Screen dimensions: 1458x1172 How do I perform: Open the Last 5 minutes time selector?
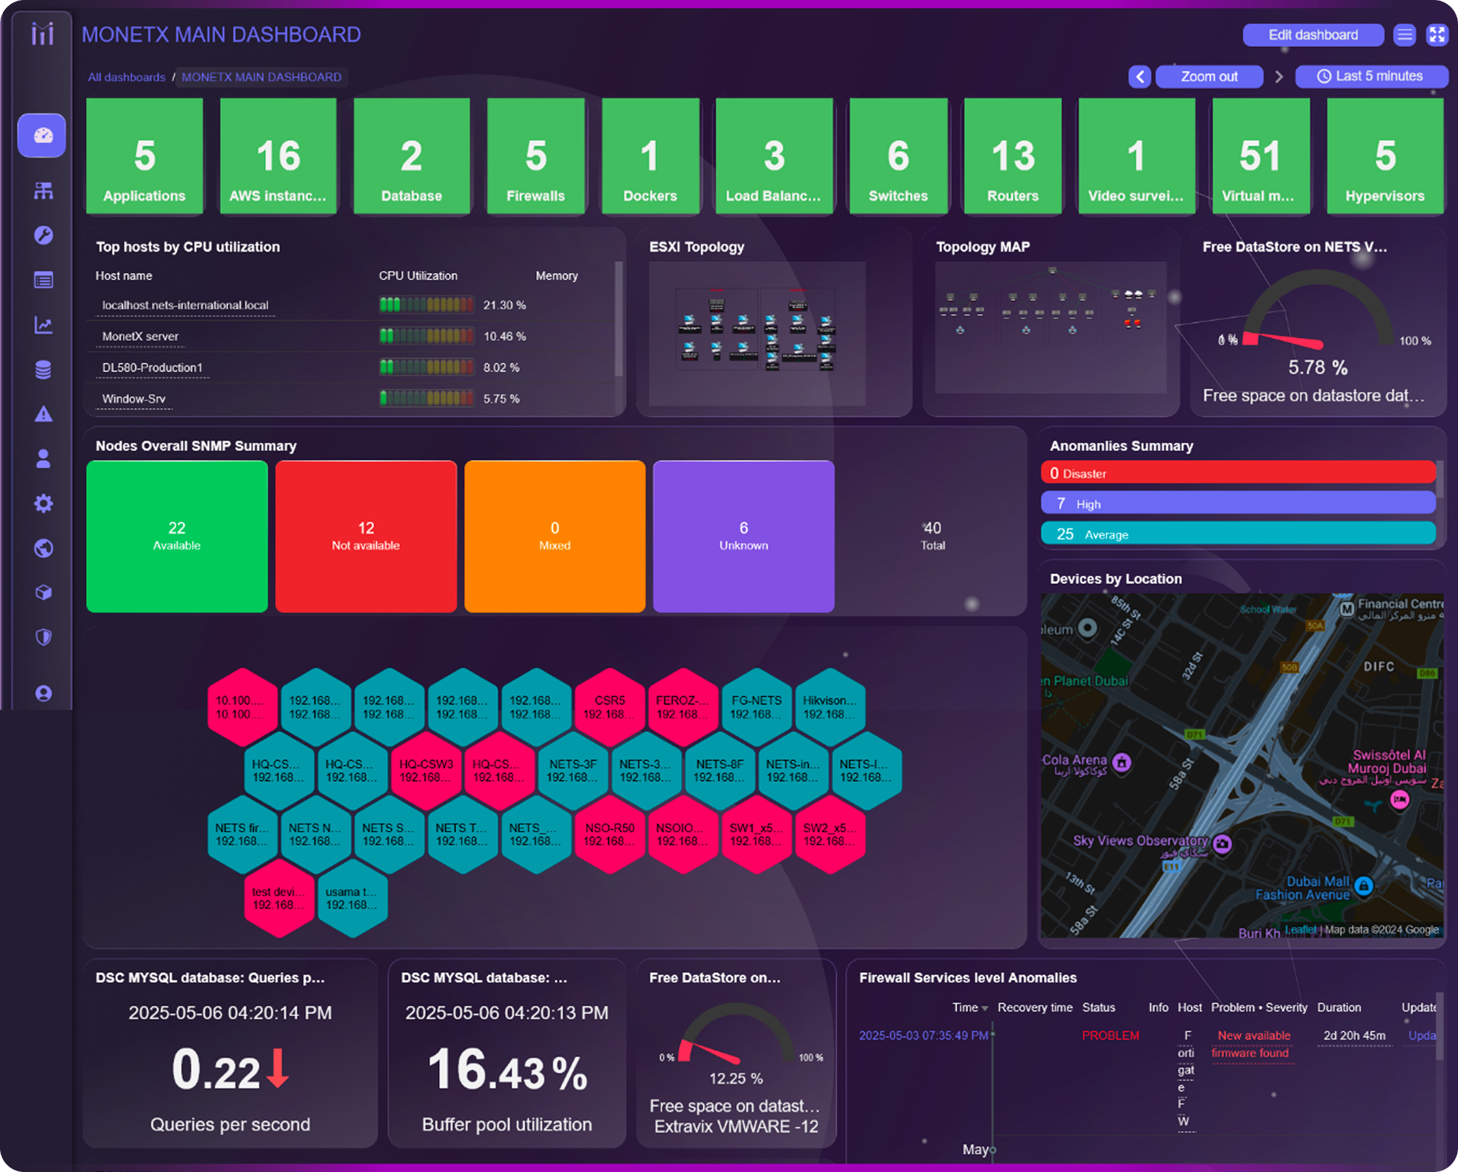pos(1371,77)
